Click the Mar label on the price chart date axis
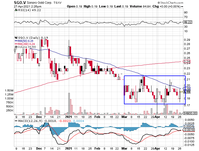 125,117
